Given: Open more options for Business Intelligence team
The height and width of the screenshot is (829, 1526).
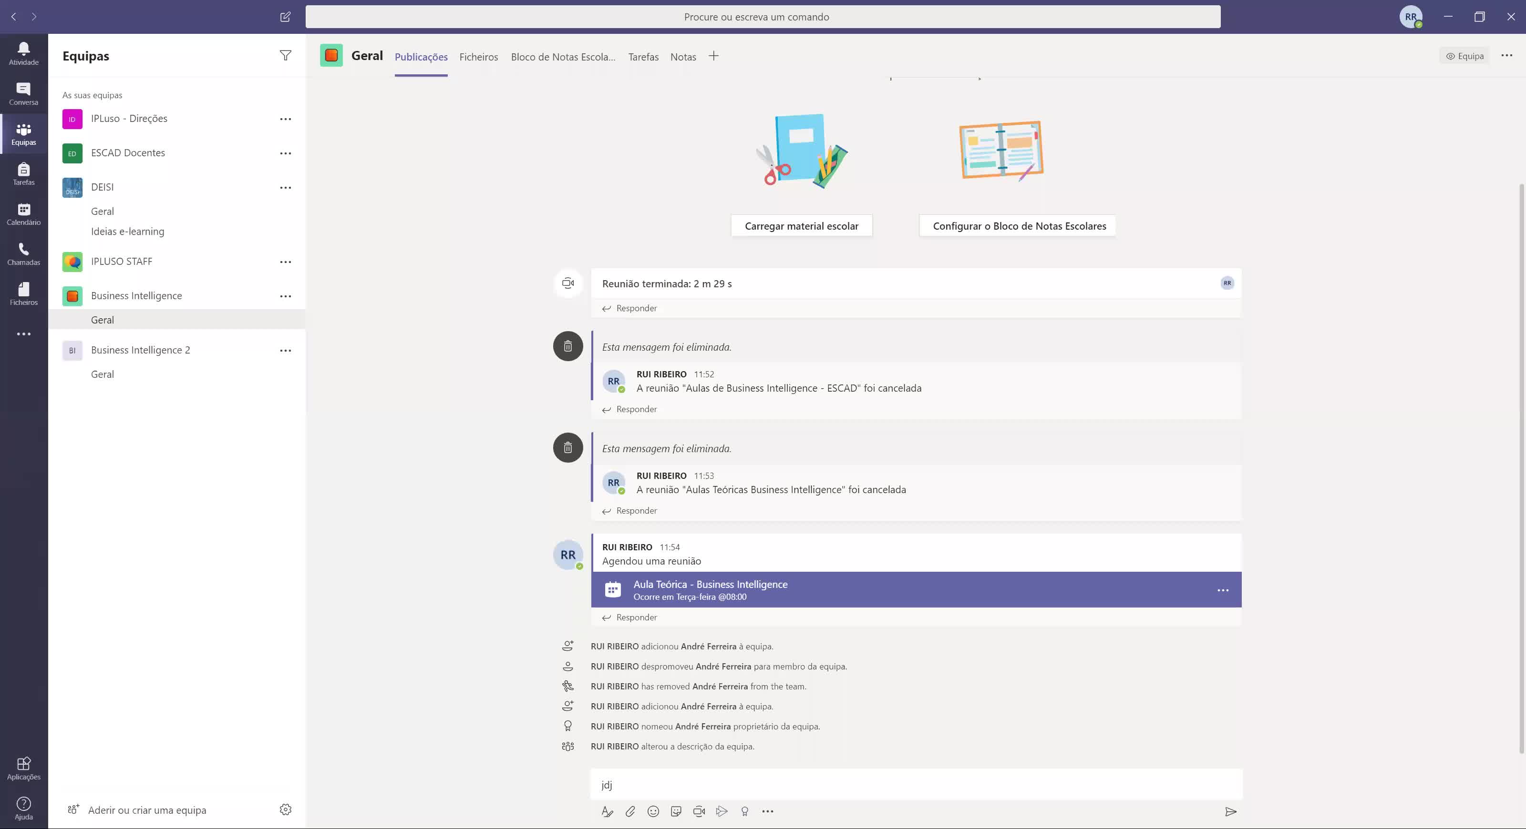Looking at the screenshot, I should point(286,296).
